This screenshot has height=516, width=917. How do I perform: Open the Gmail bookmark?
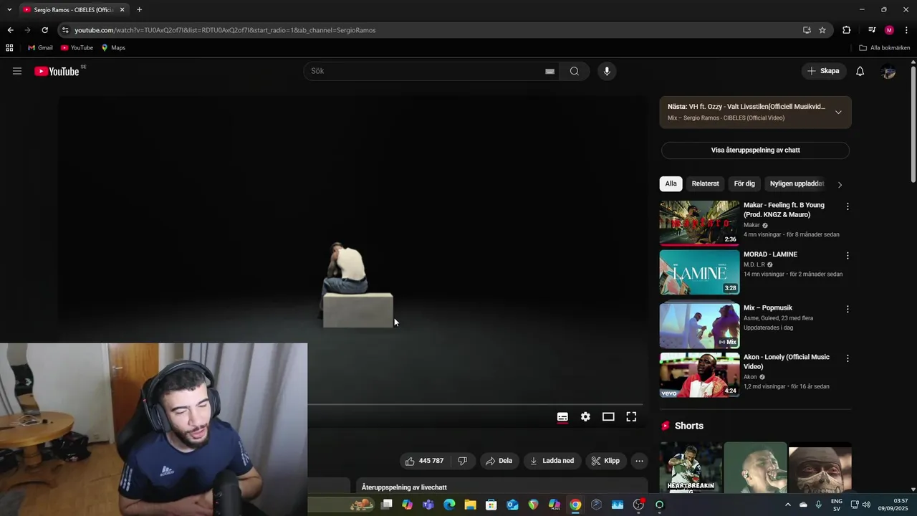40,48
